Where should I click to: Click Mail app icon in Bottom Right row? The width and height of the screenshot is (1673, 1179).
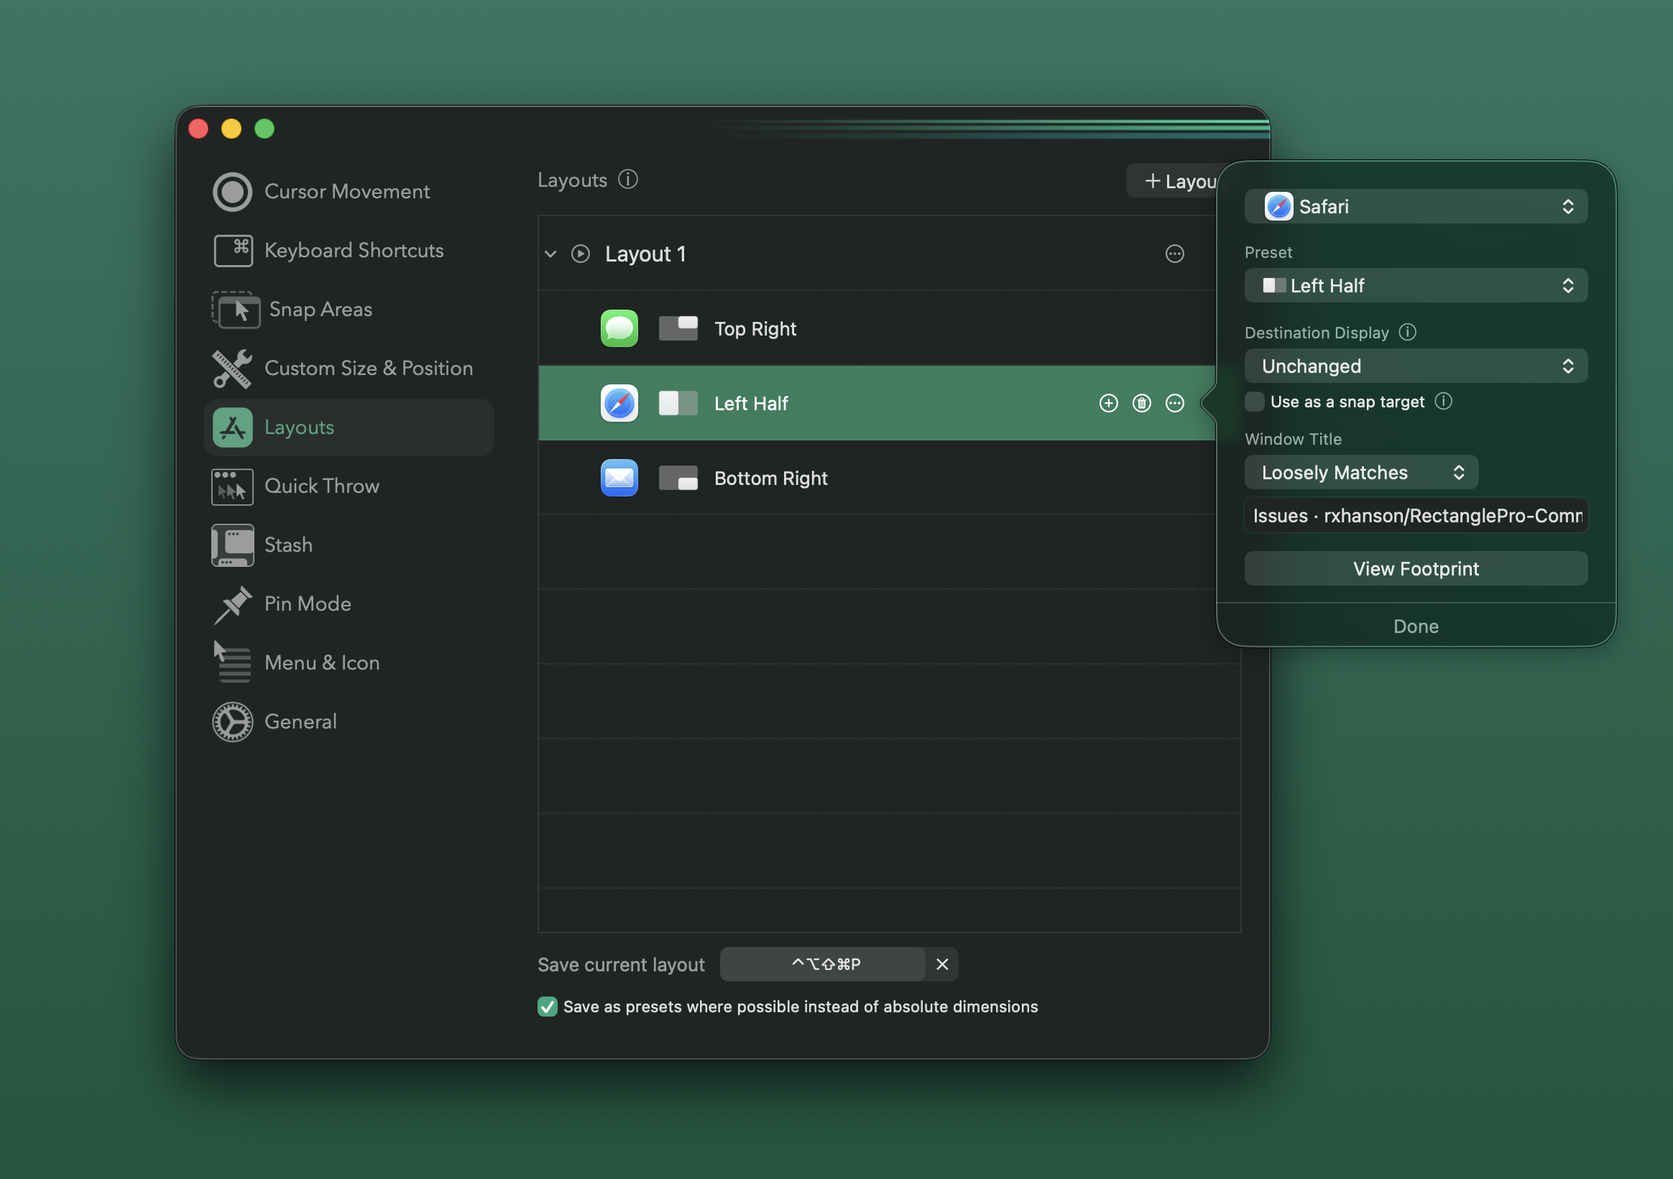[x=619, y=478]
